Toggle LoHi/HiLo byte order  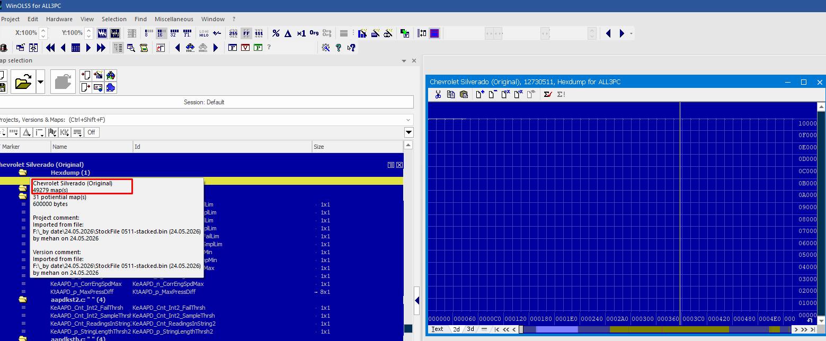pos(204,33)
